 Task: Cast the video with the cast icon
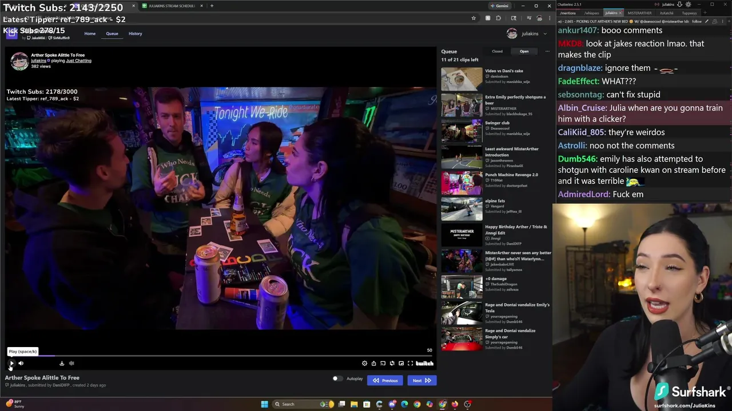(x=383, y=363)
